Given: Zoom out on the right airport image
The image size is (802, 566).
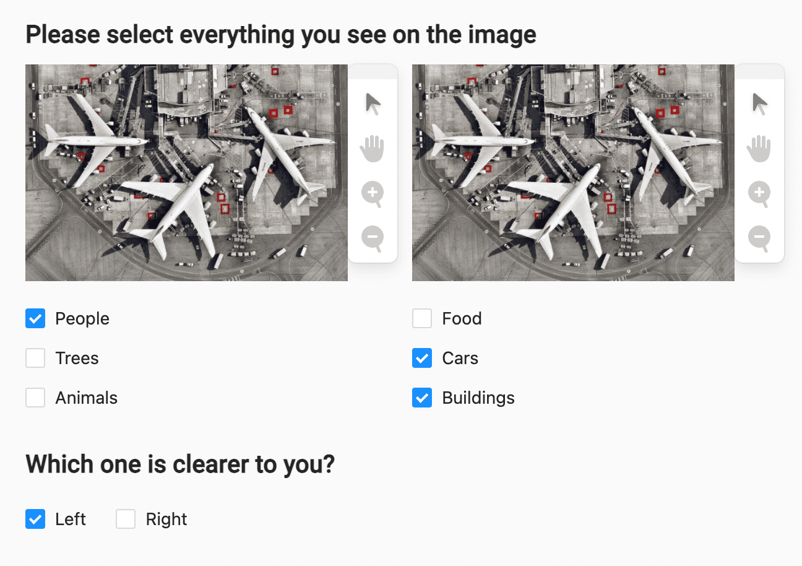Looking at the screenshot, I should point(759,238).
